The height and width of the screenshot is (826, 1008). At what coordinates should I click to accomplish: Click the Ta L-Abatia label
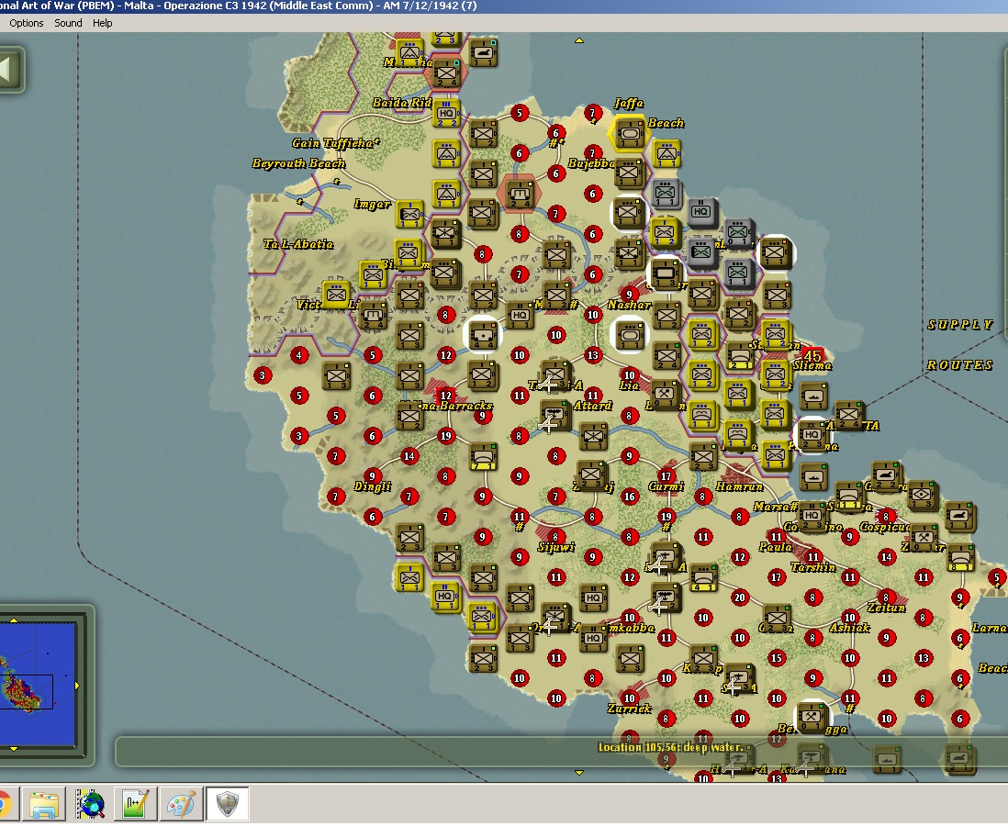click(x=299, y=244)
